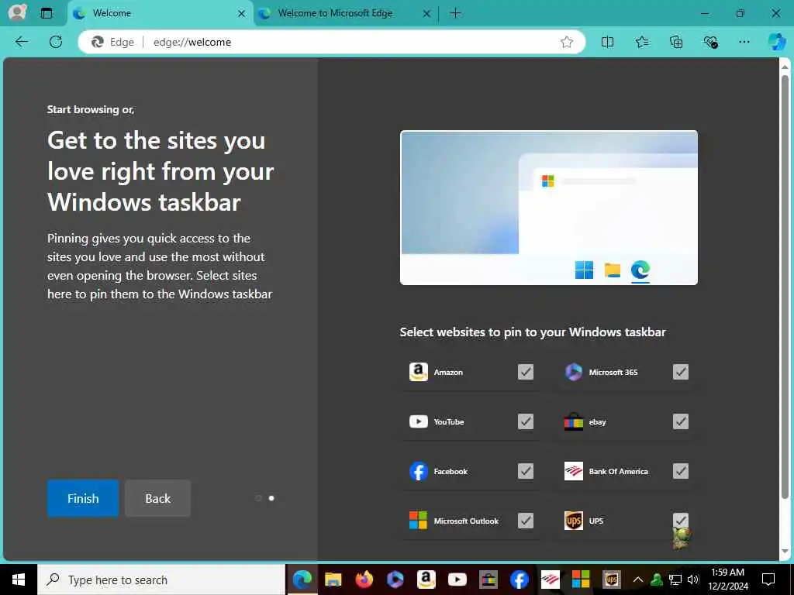Click the profile avatar icon
The width and height of the screenshot is (794, 595).
click(x=18, y=12)
